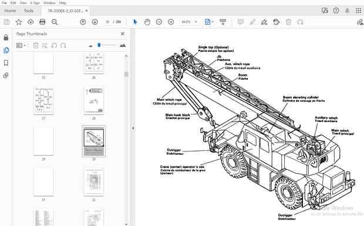Go to the previous page
The width and height of the screenshot is (364, 226).
pyautogui.click(x=83, y=22)
